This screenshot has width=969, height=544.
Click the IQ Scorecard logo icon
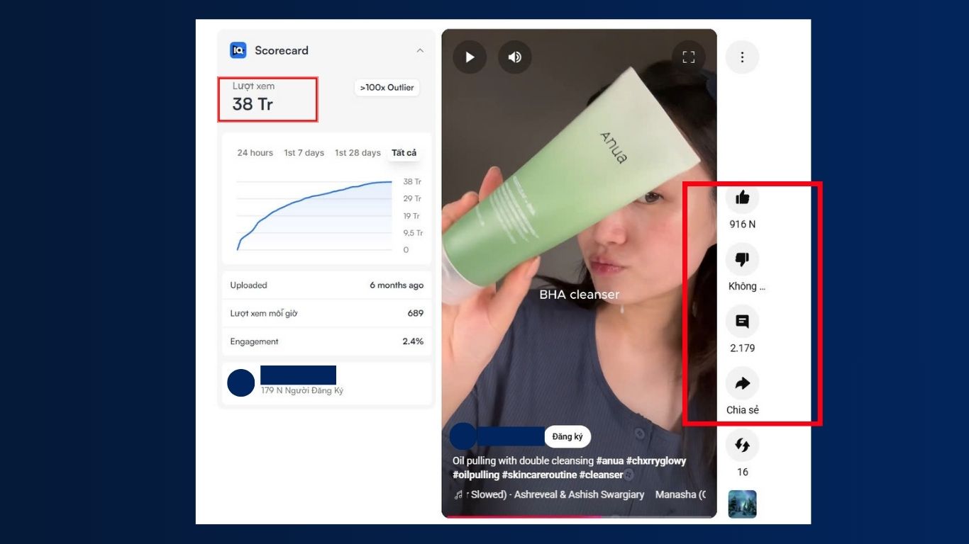tap(238, 50)
